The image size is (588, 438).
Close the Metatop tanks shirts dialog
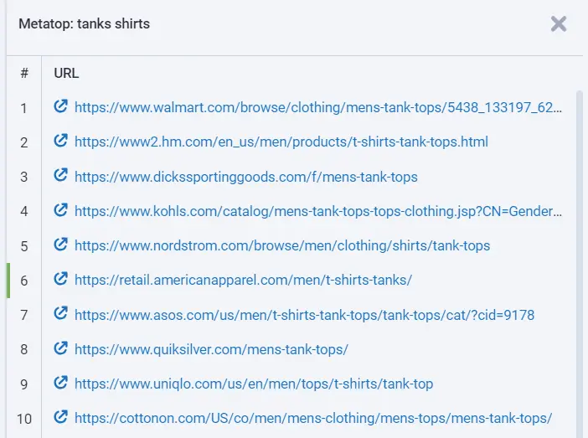[x=559, y=23]
